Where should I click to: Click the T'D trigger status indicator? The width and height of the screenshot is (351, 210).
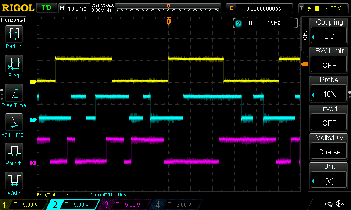pos(47,8)
